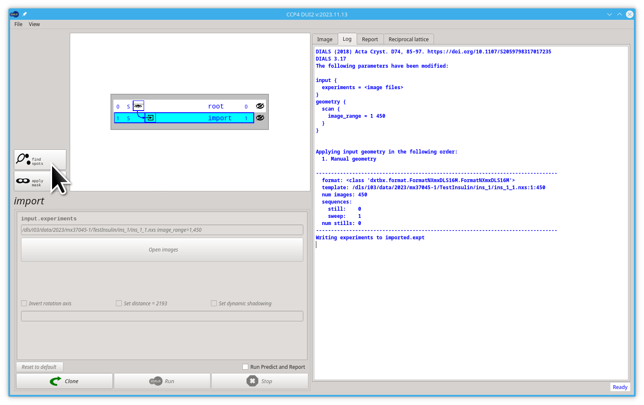Open the File menu
644x405 pixels.
[18, 24]
